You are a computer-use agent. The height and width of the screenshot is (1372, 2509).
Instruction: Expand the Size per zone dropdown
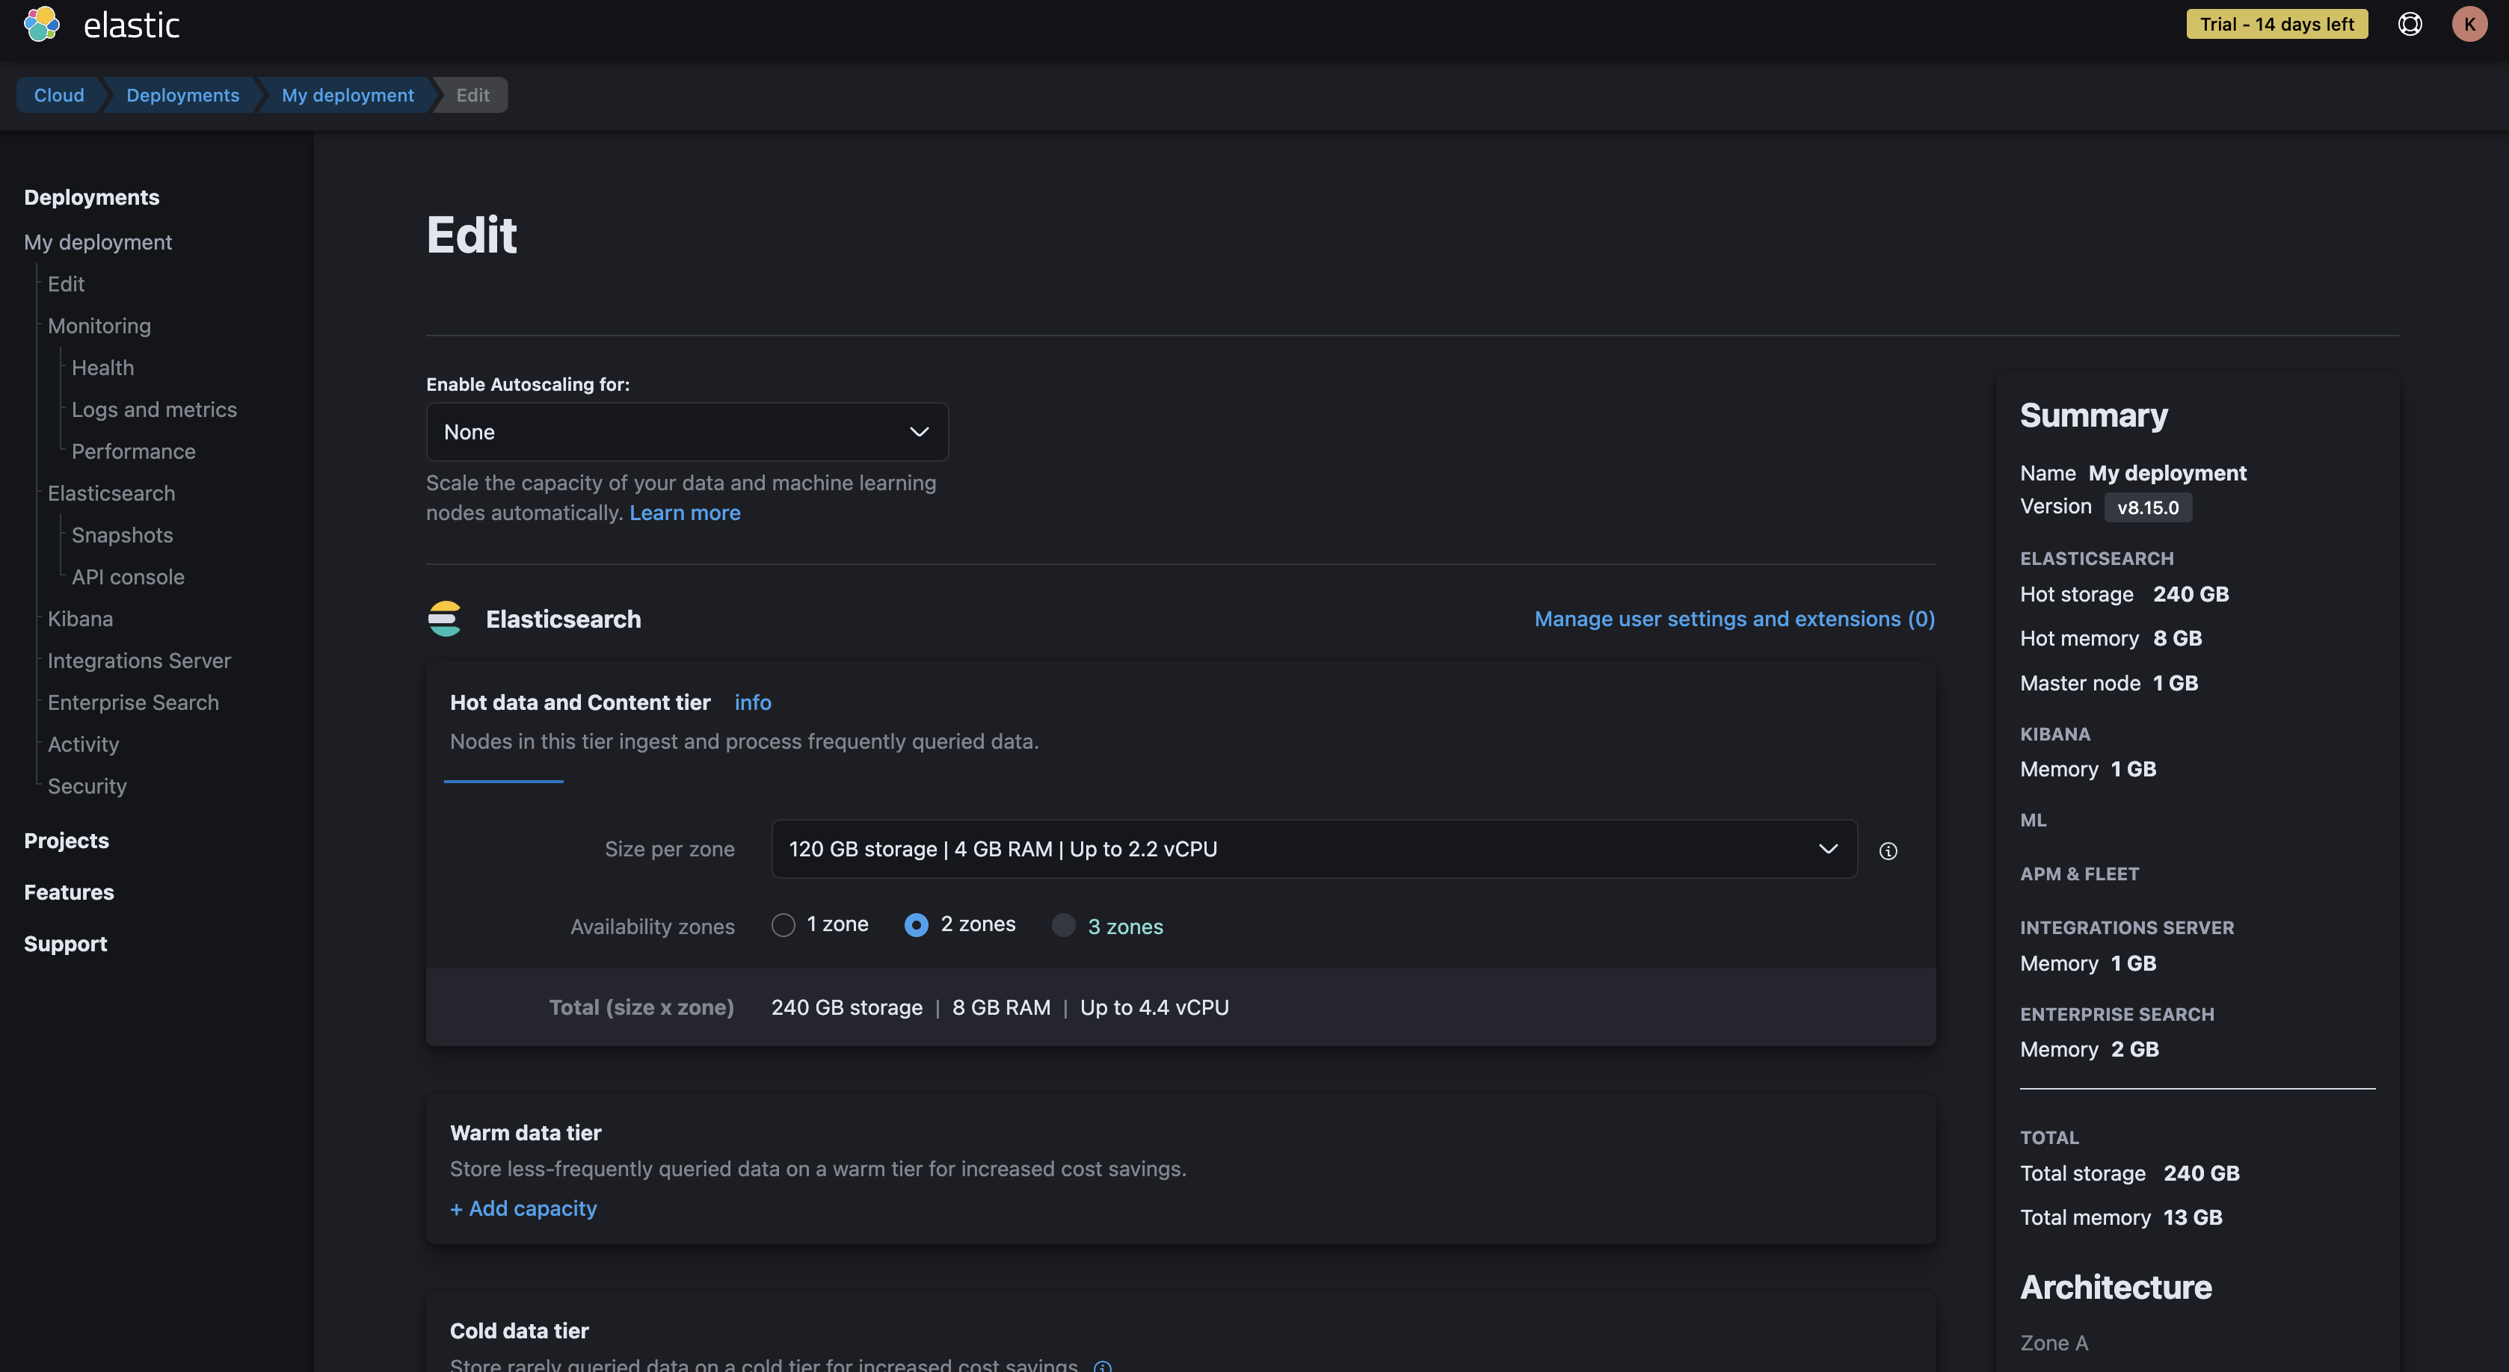1314,849
